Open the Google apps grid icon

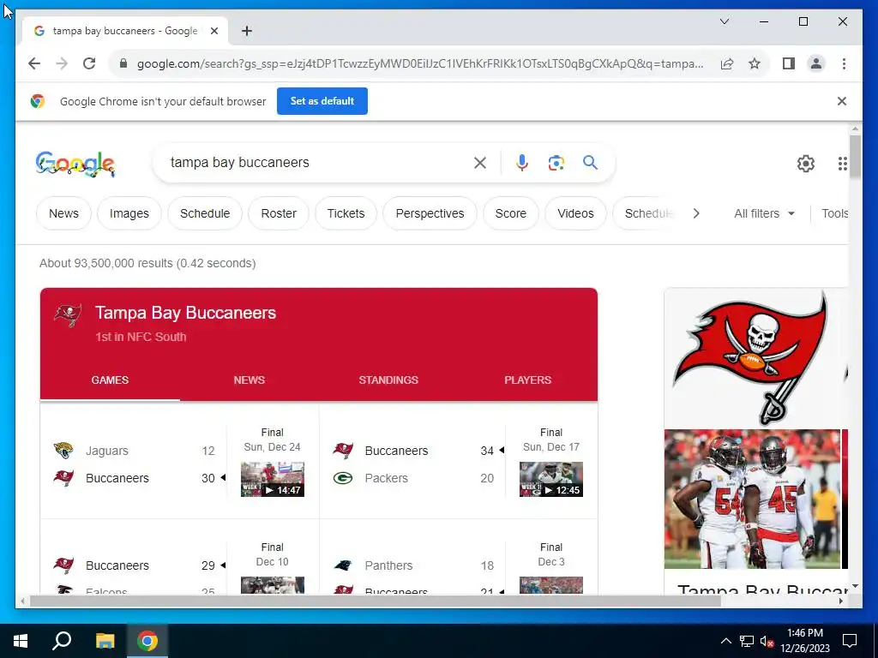(842, 164)
